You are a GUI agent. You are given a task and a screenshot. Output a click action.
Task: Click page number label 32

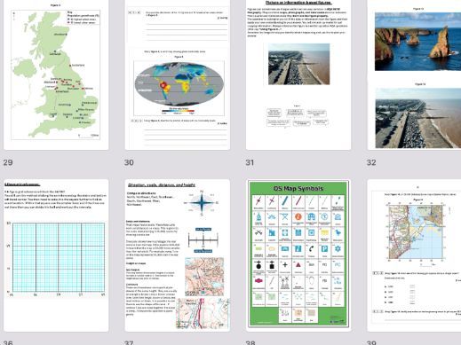click(x=371, y=162)
